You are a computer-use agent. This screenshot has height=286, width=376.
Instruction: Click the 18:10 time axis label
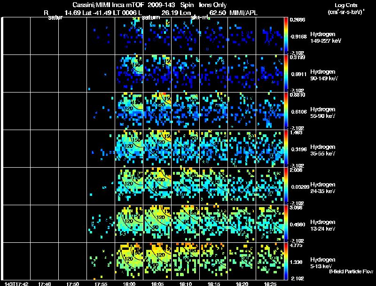pos(185,284)
